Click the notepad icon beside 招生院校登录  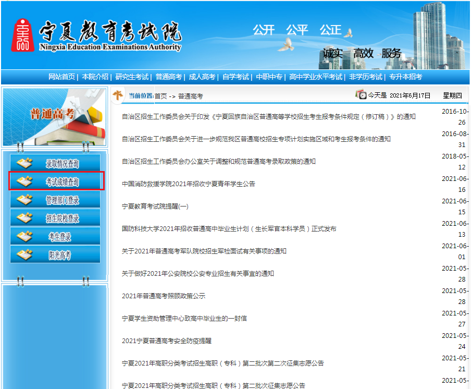pos(24,218)
